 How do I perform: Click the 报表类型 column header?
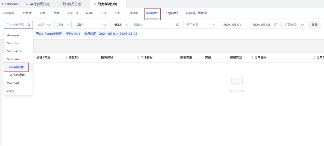[x=186, y=57]
